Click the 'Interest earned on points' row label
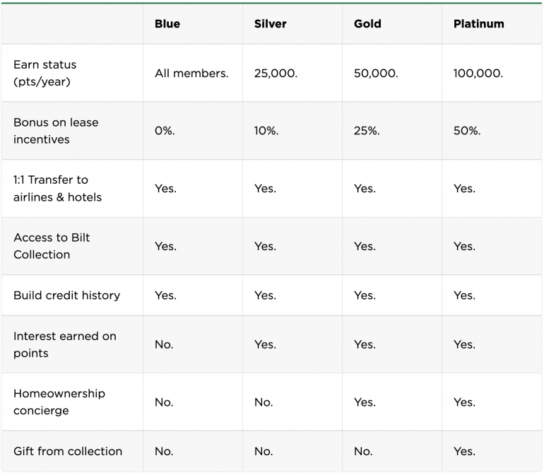Screen dimensions: 544x475 (64, 345)
